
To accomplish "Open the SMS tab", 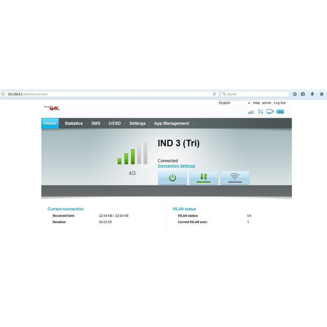I will pos(96,123).
